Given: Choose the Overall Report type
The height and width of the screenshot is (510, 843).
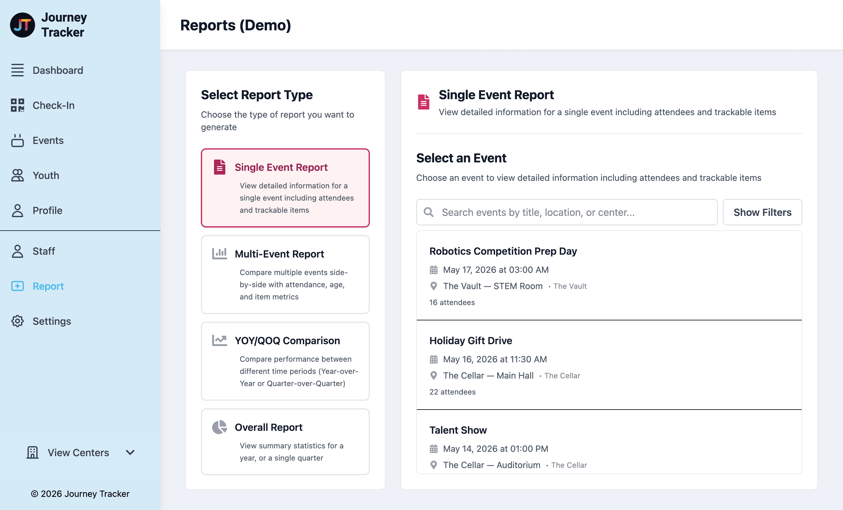Looking at the screenshot, I should point(285,441).
